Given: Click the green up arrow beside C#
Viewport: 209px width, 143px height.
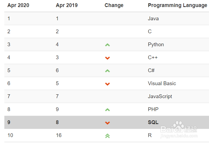Looking at the screenshot, I should pos(107,71).
